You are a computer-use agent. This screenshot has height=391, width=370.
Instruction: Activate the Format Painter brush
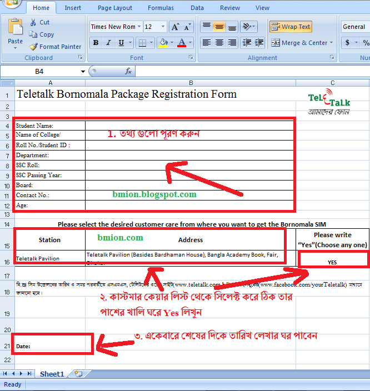(33, 47)
